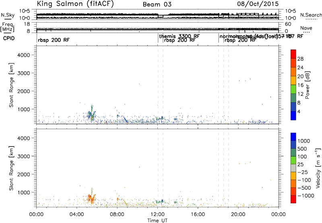Click the '28' label on the power colorbar

300,59
